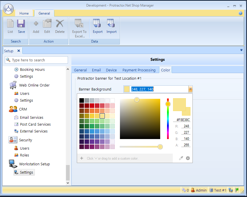The image size is (247, 197).
Task: Switch to the Payment Processing tab
Action: pyautogui.click(x=139, y=70)
